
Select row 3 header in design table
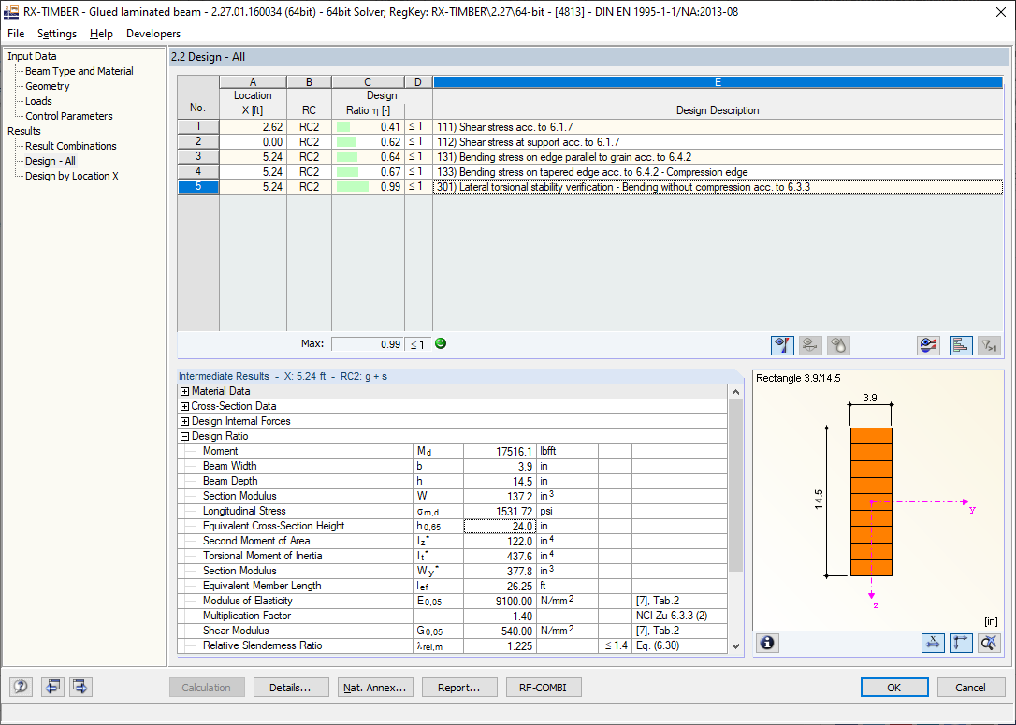pyautogui.click(x=198, y=157)
